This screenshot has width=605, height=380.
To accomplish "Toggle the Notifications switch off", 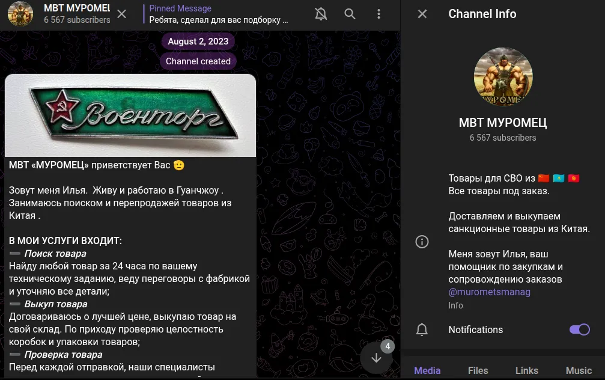I will click(x=580, y=329).
